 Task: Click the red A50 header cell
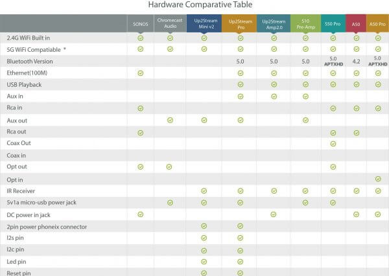point(356,23)
